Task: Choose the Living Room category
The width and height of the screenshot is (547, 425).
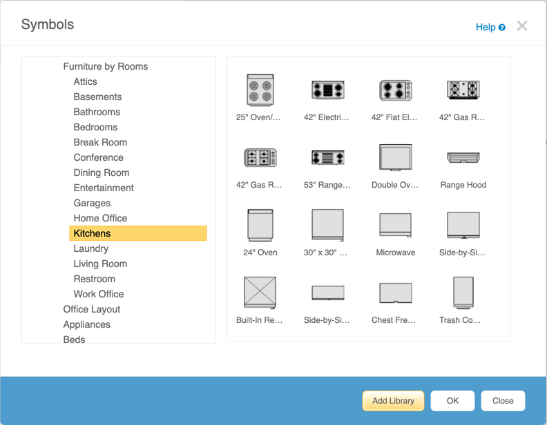Action: [x=100, y=264]
